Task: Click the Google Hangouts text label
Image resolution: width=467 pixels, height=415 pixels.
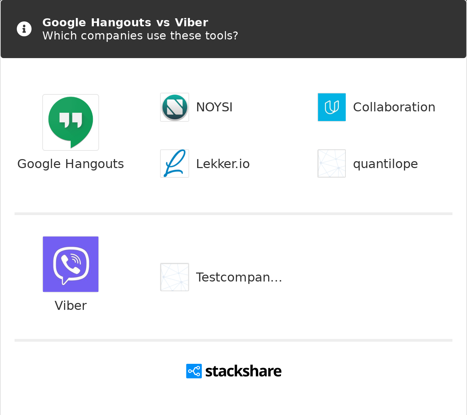Action: (71, 164)
